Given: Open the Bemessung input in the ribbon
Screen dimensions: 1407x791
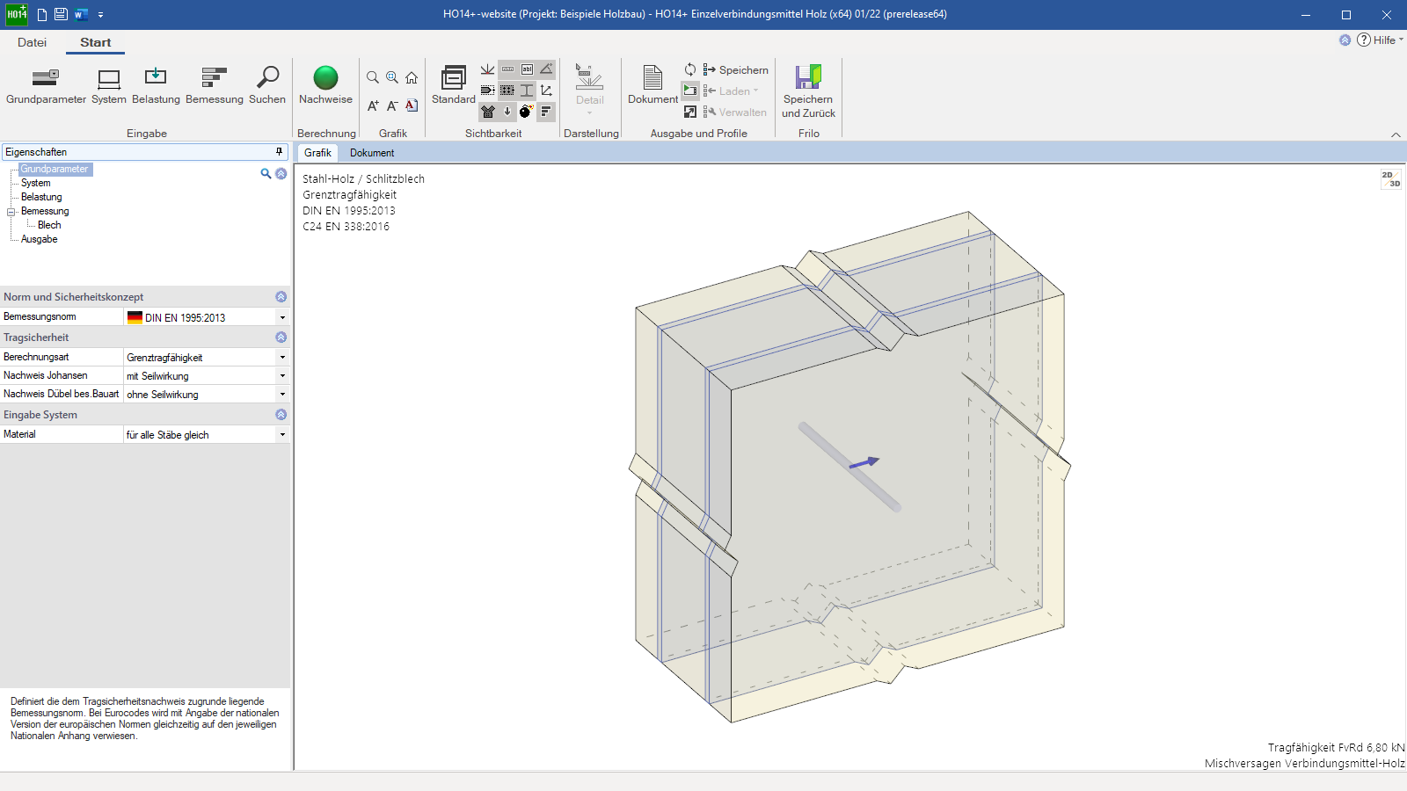Looking at the screenshot, I should [215, 86].
